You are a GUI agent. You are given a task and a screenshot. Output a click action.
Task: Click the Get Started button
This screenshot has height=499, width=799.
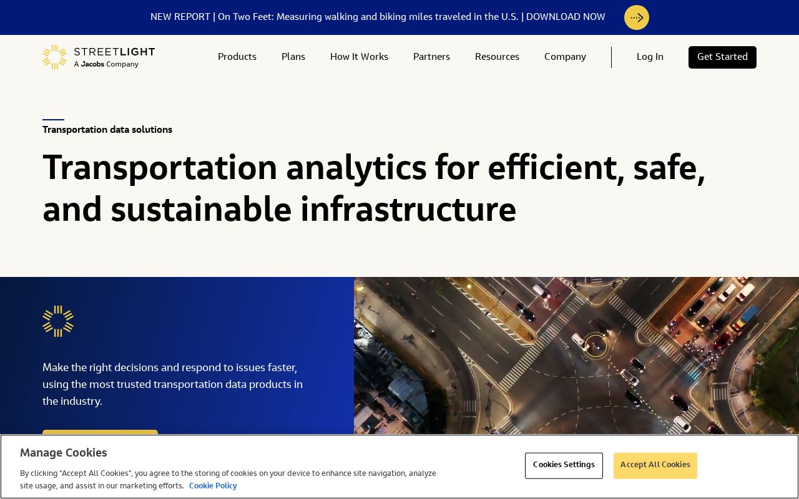pos(722,57)
